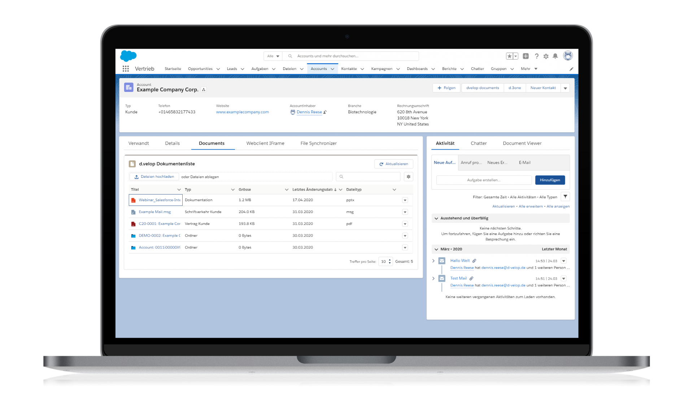The height and width of the screenshot is (398, 693).
Task: Sort by the Titel column header
Action: pyautogui.click(x=135, y=190)
